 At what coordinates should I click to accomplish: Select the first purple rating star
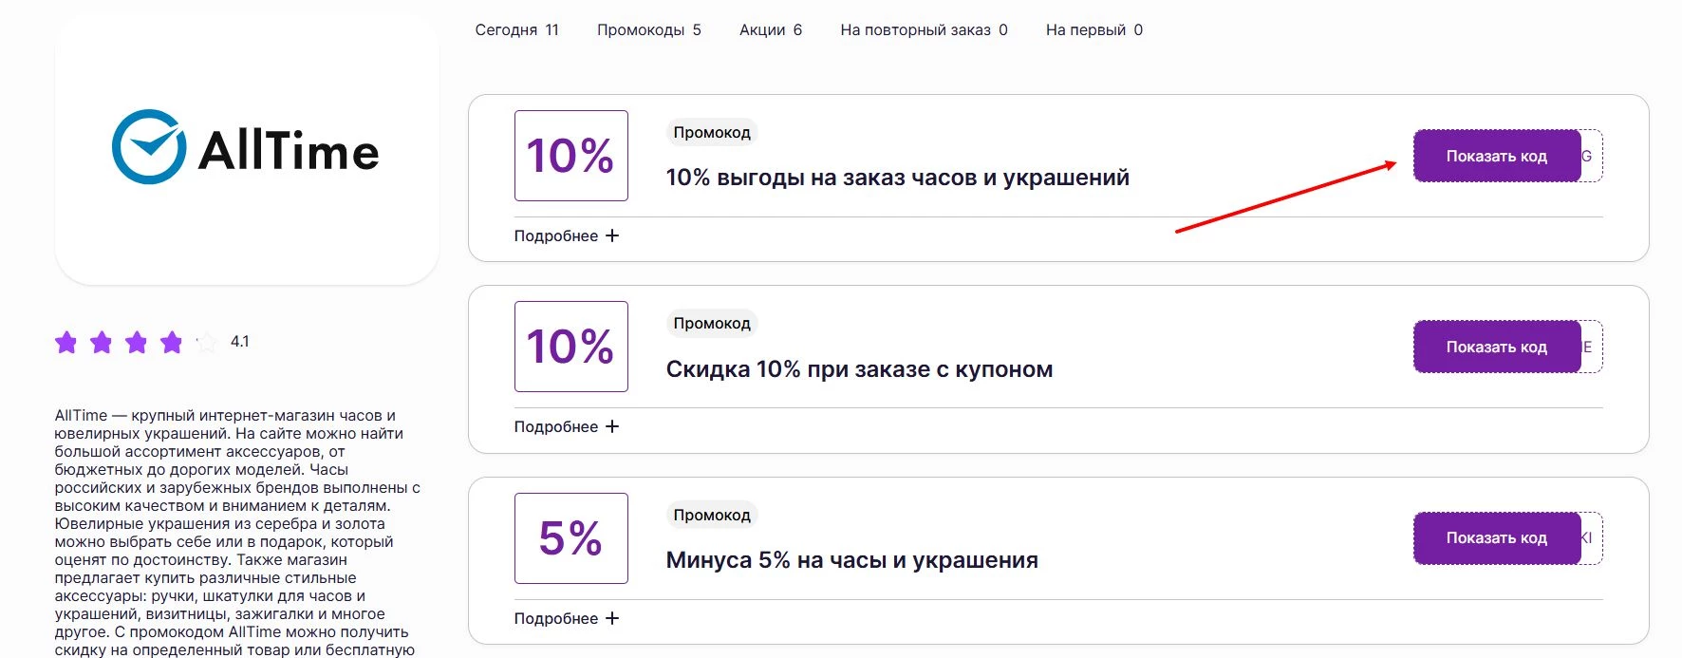(66, 343)
